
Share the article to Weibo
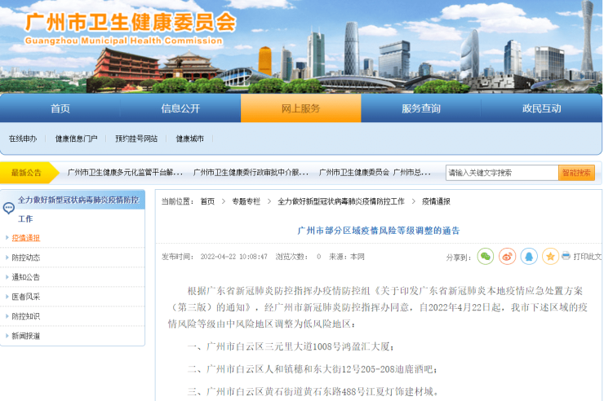(507, 256)
